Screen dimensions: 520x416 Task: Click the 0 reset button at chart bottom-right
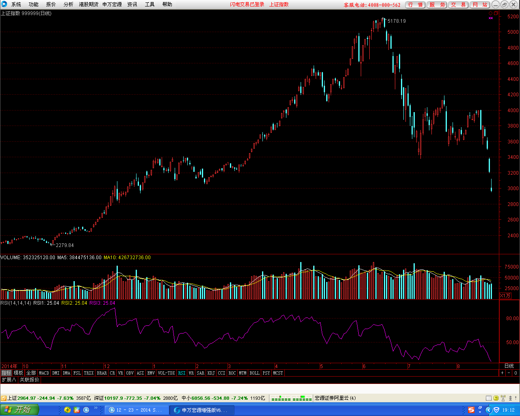click(516, 373)
